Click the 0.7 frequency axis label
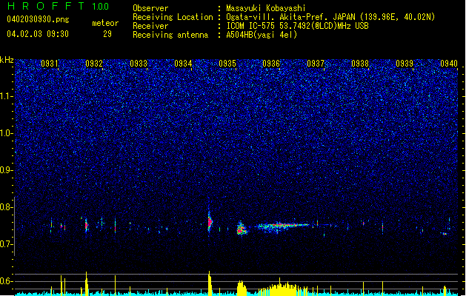The width and height of the screenshot is (466, 296). (7, 244)
